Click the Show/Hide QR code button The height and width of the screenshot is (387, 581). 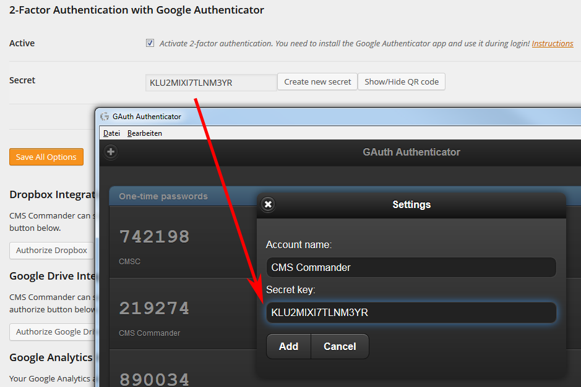tap(402, 81)
